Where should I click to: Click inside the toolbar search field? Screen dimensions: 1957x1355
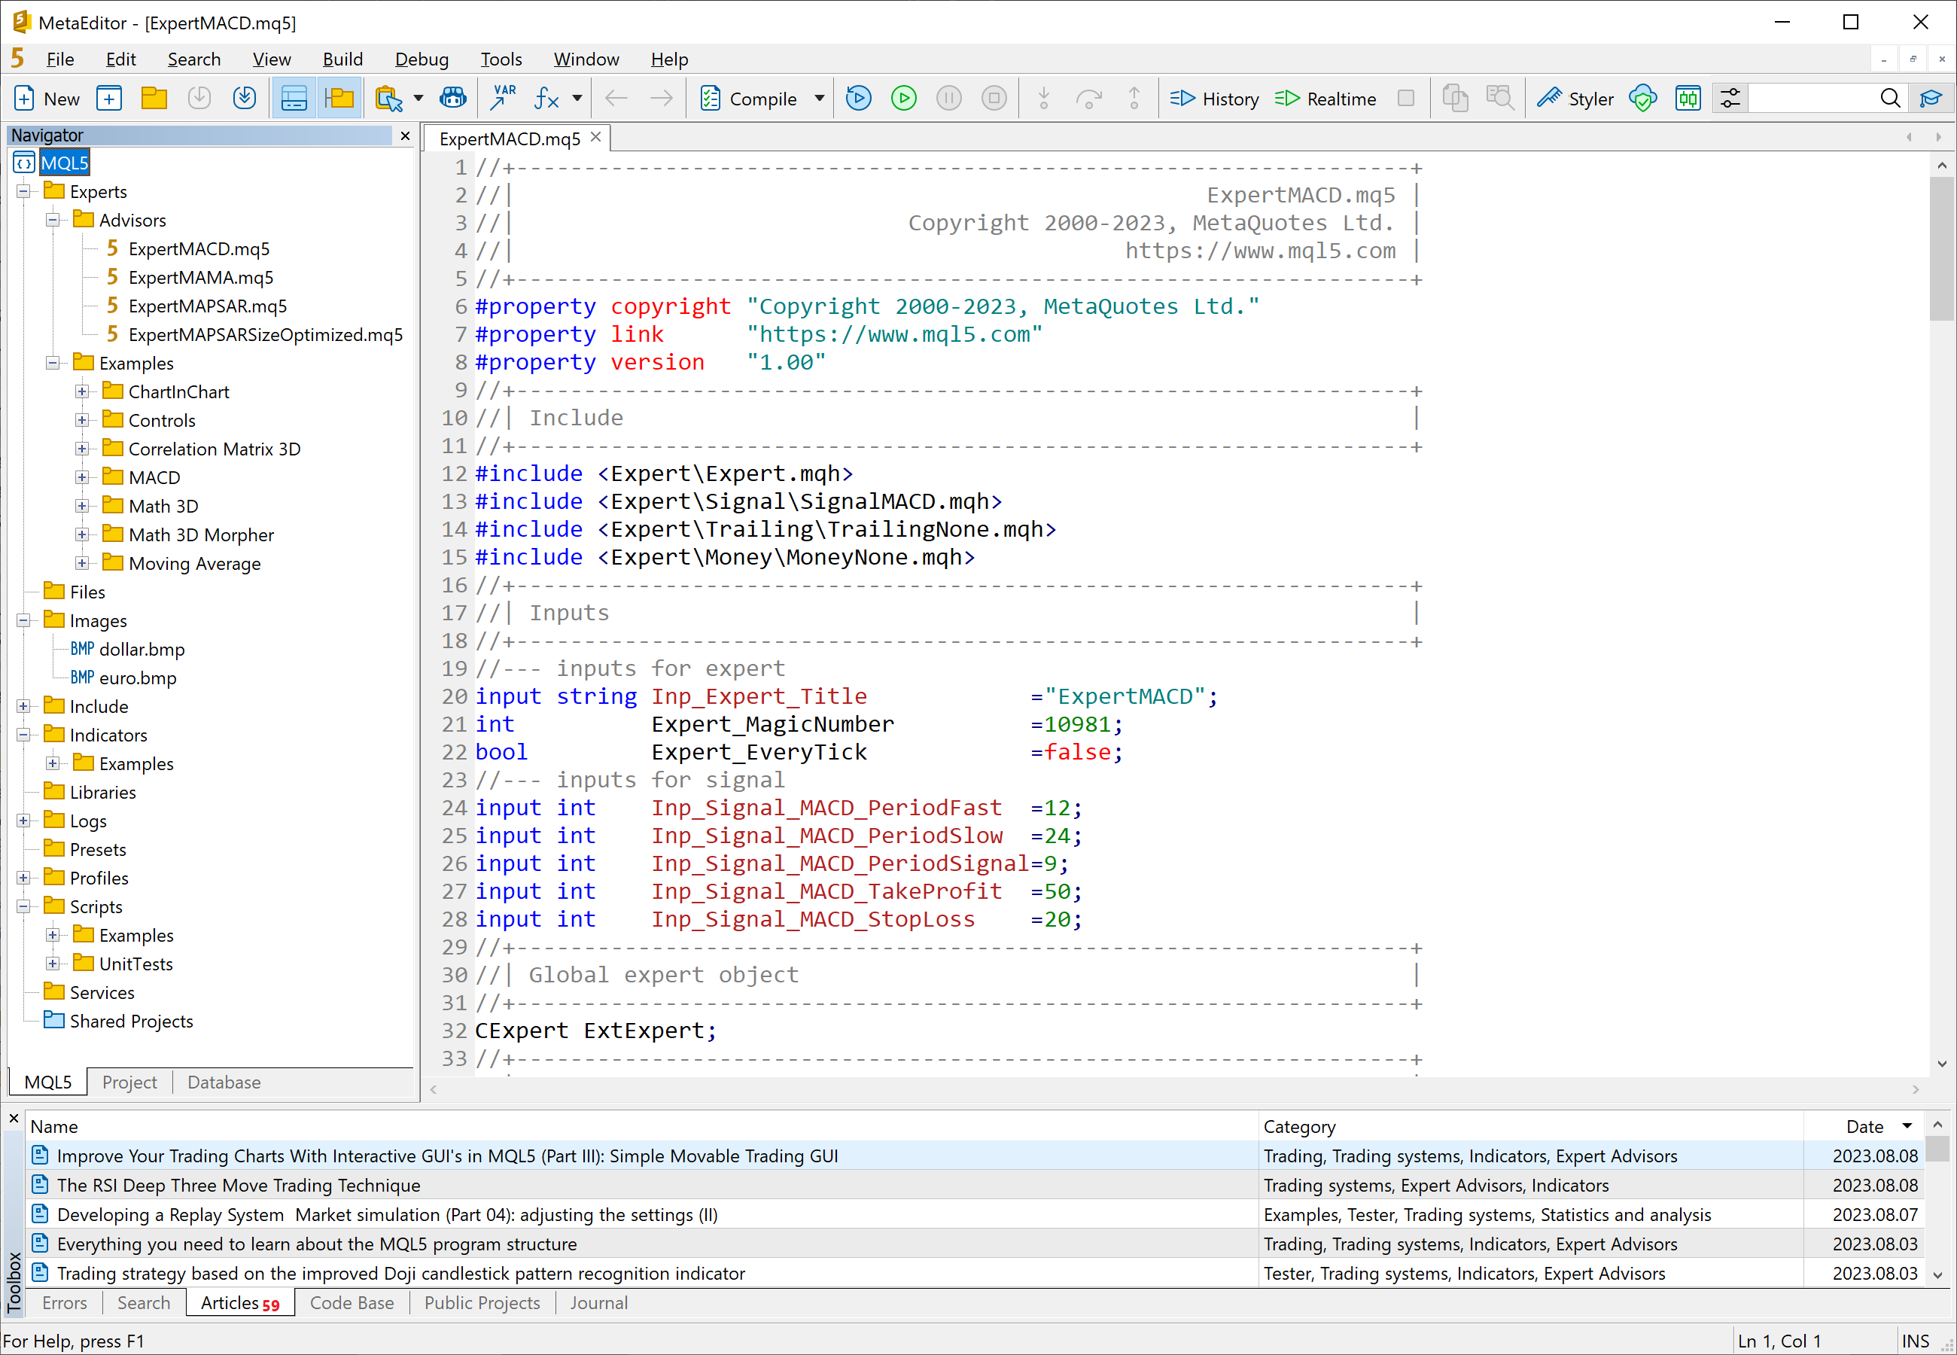coord(1816,98)
